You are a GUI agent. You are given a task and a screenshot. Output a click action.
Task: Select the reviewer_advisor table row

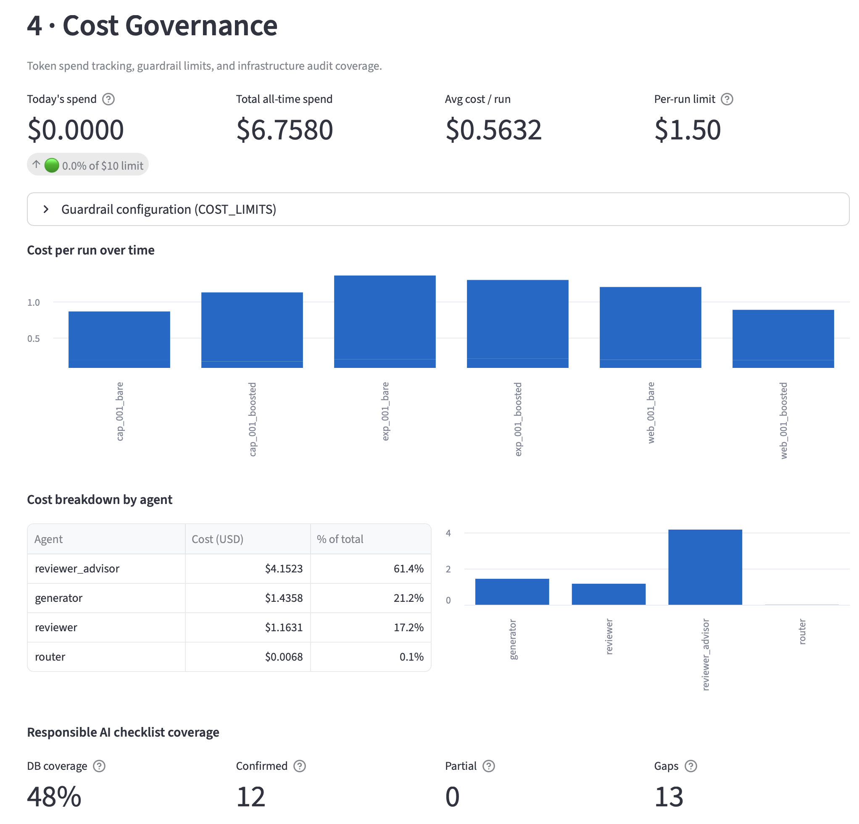click(x=229, y=569)
